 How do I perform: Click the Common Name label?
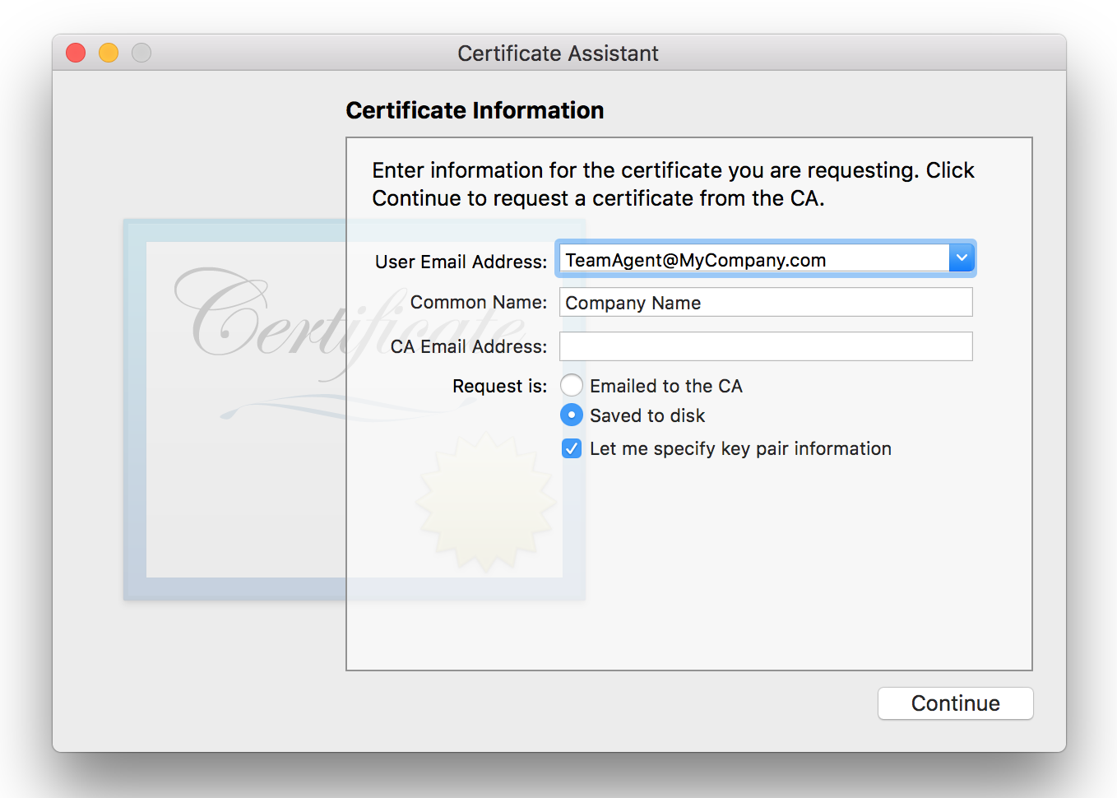[478, 303]
